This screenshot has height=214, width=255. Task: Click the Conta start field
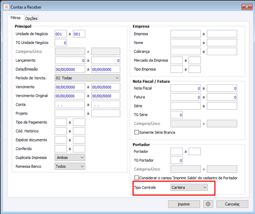click(70, 104)
